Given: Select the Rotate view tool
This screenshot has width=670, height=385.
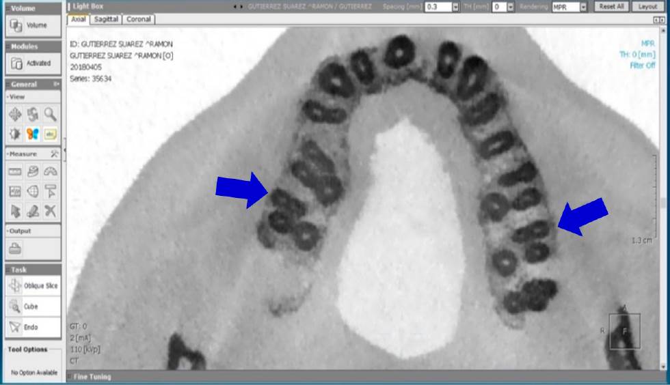Looking at the screenshot, I should (x=33, y=115).
